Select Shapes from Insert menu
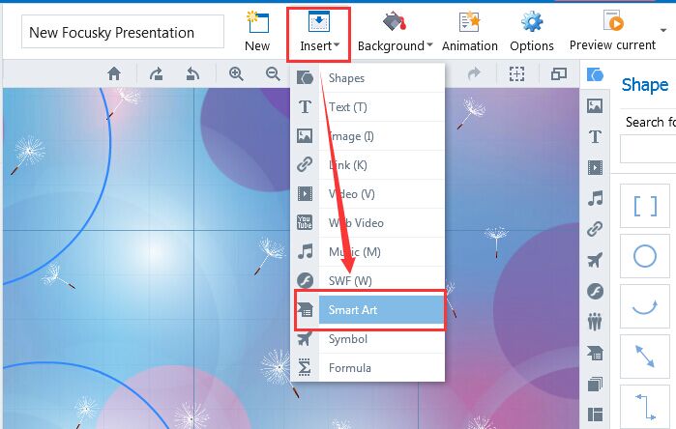Image resolution: width=676 pixels, height=429 pixels. 367,78
